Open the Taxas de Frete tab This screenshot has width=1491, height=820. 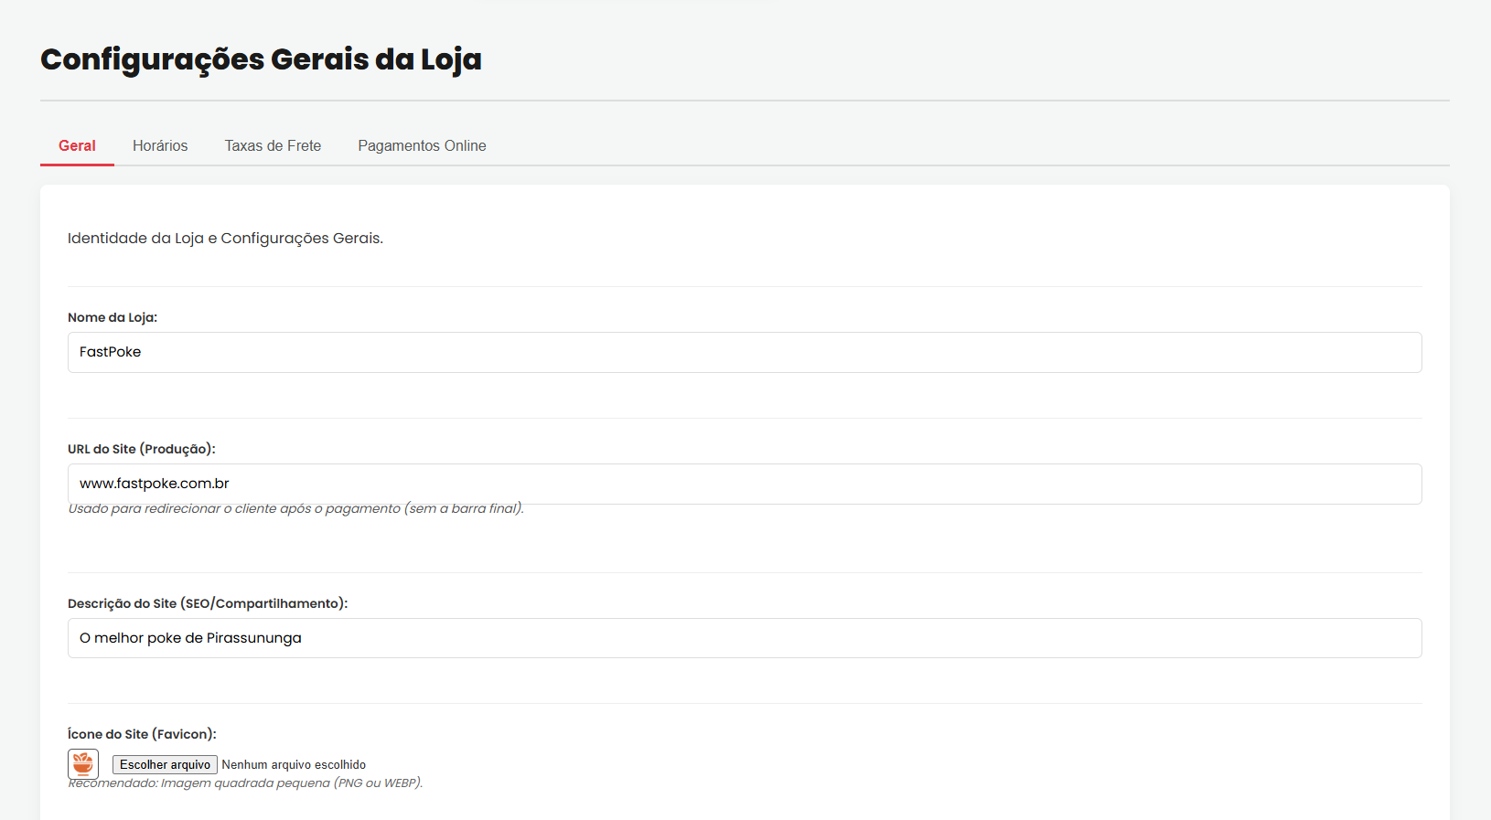click(x=273, y=146)
